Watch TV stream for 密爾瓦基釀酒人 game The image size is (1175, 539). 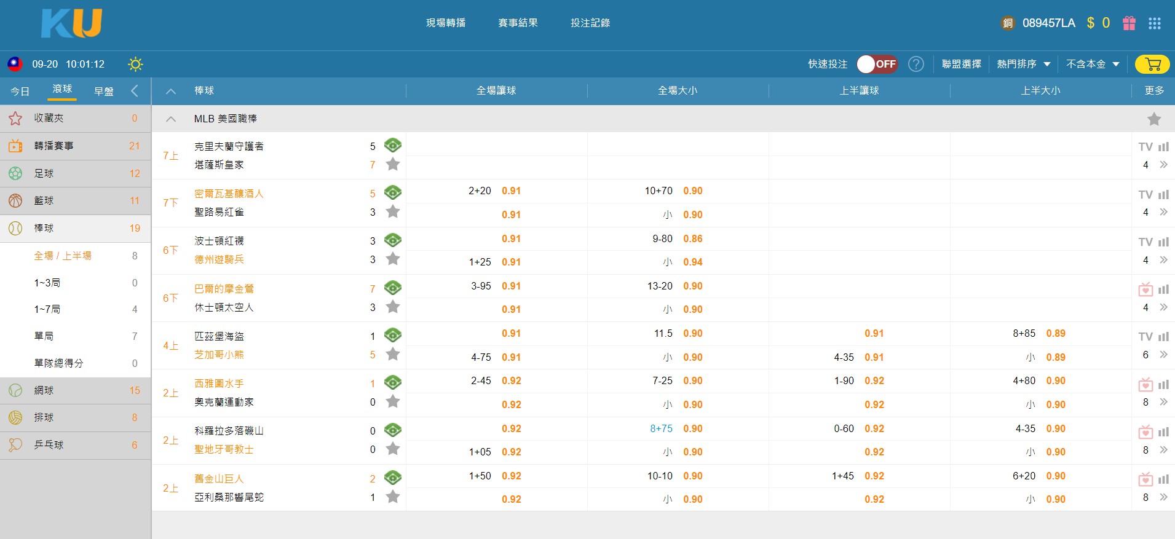[1145, 195]
